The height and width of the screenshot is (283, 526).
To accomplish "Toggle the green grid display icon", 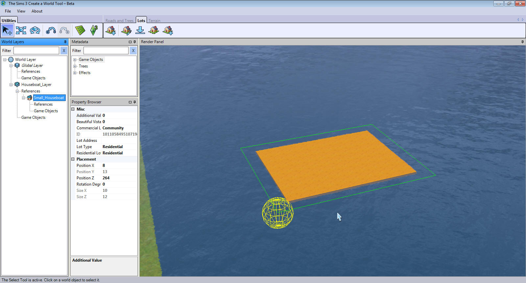I will [x=80, y=31].
